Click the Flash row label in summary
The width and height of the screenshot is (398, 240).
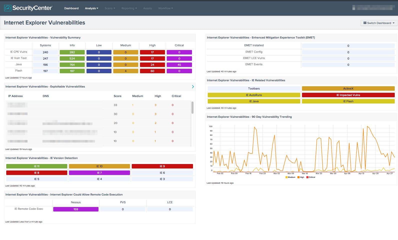(x=19, y=70)
